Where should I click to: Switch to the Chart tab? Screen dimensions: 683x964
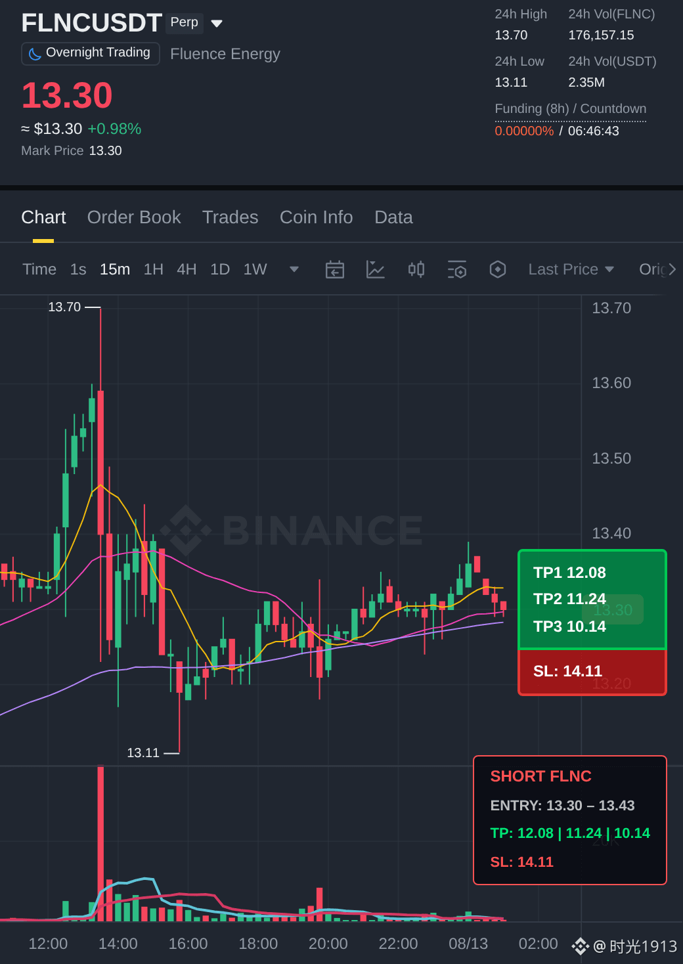(43, 217)
